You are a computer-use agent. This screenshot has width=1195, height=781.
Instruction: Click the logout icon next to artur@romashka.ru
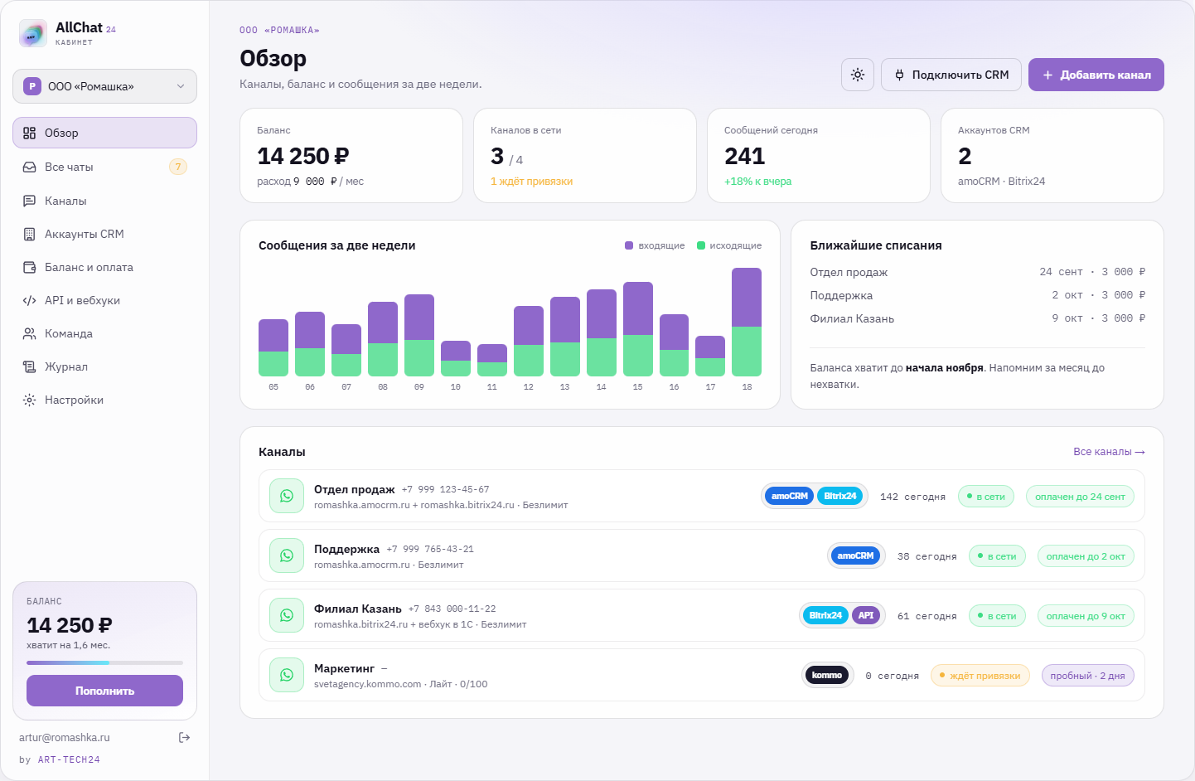pos(185,737)
